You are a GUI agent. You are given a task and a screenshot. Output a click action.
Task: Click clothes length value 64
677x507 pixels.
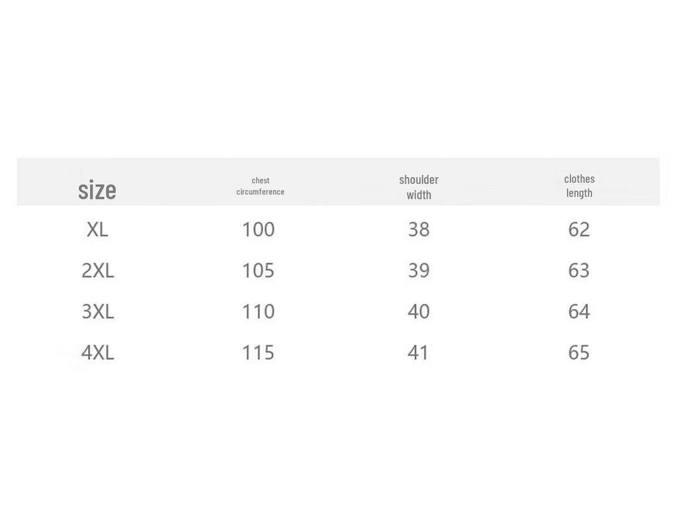coord(578,312)
